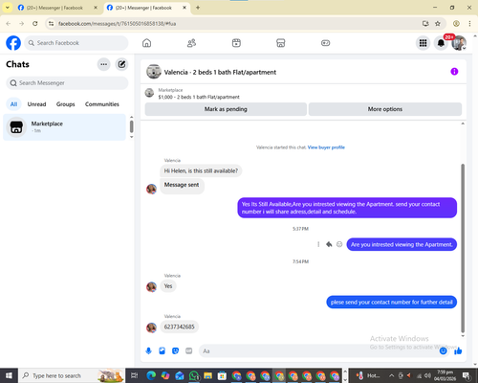
Task: Click Mark as pending button
Action: (226, 109)
